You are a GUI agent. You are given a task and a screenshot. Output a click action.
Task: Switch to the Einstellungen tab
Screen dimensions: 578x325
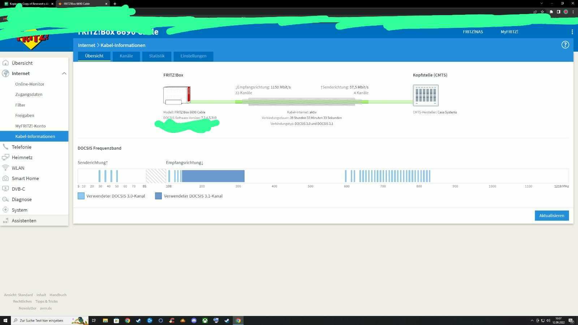click(x=193, y=56)
